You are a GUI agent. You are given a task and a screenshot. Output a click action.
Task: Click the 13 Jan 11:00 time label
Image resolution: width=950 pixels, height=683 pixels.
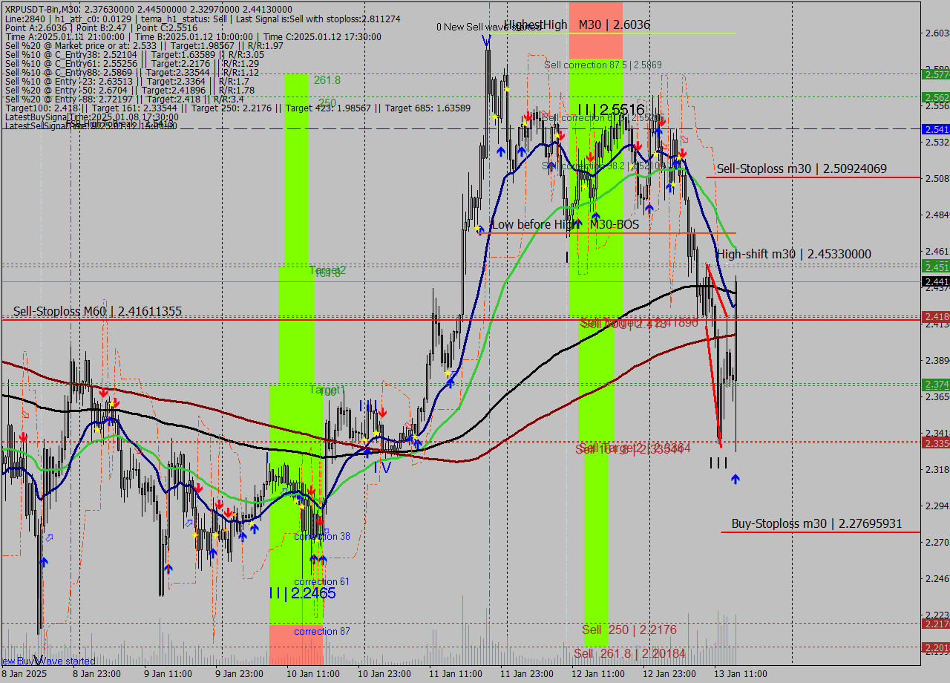pyautogui.click(x=740, y=674)
